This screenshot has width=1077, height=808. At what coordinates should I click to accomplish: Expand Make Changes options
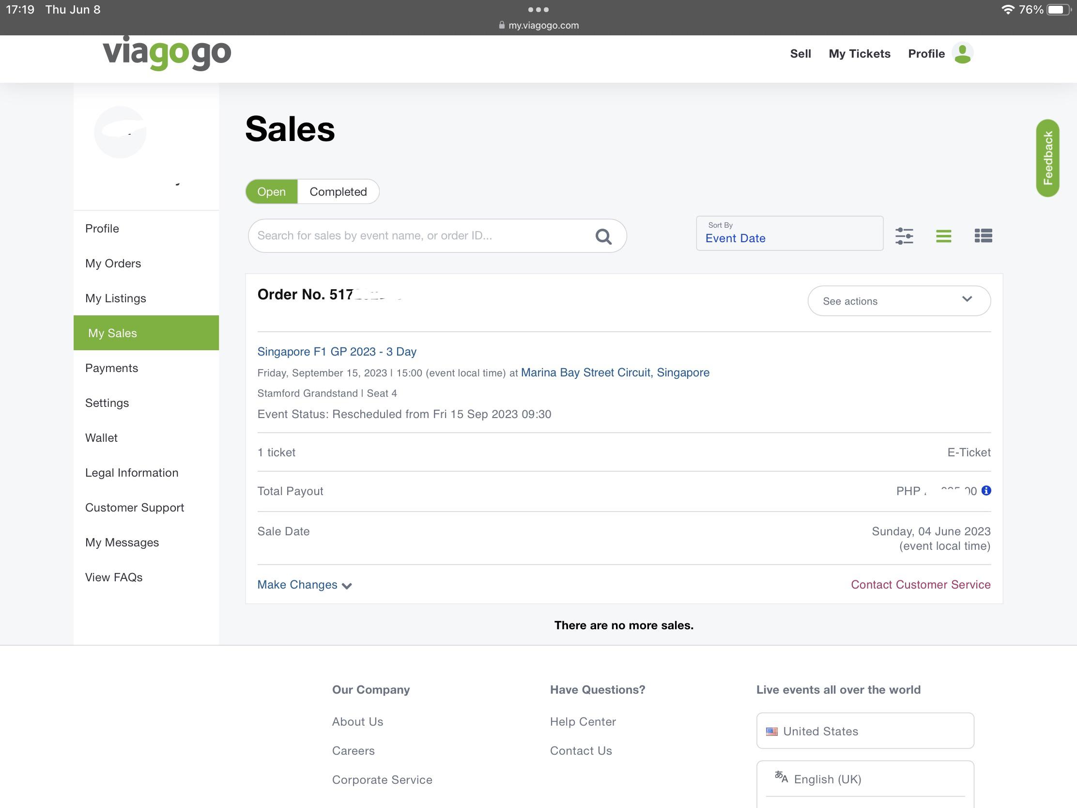click(304, 585)
